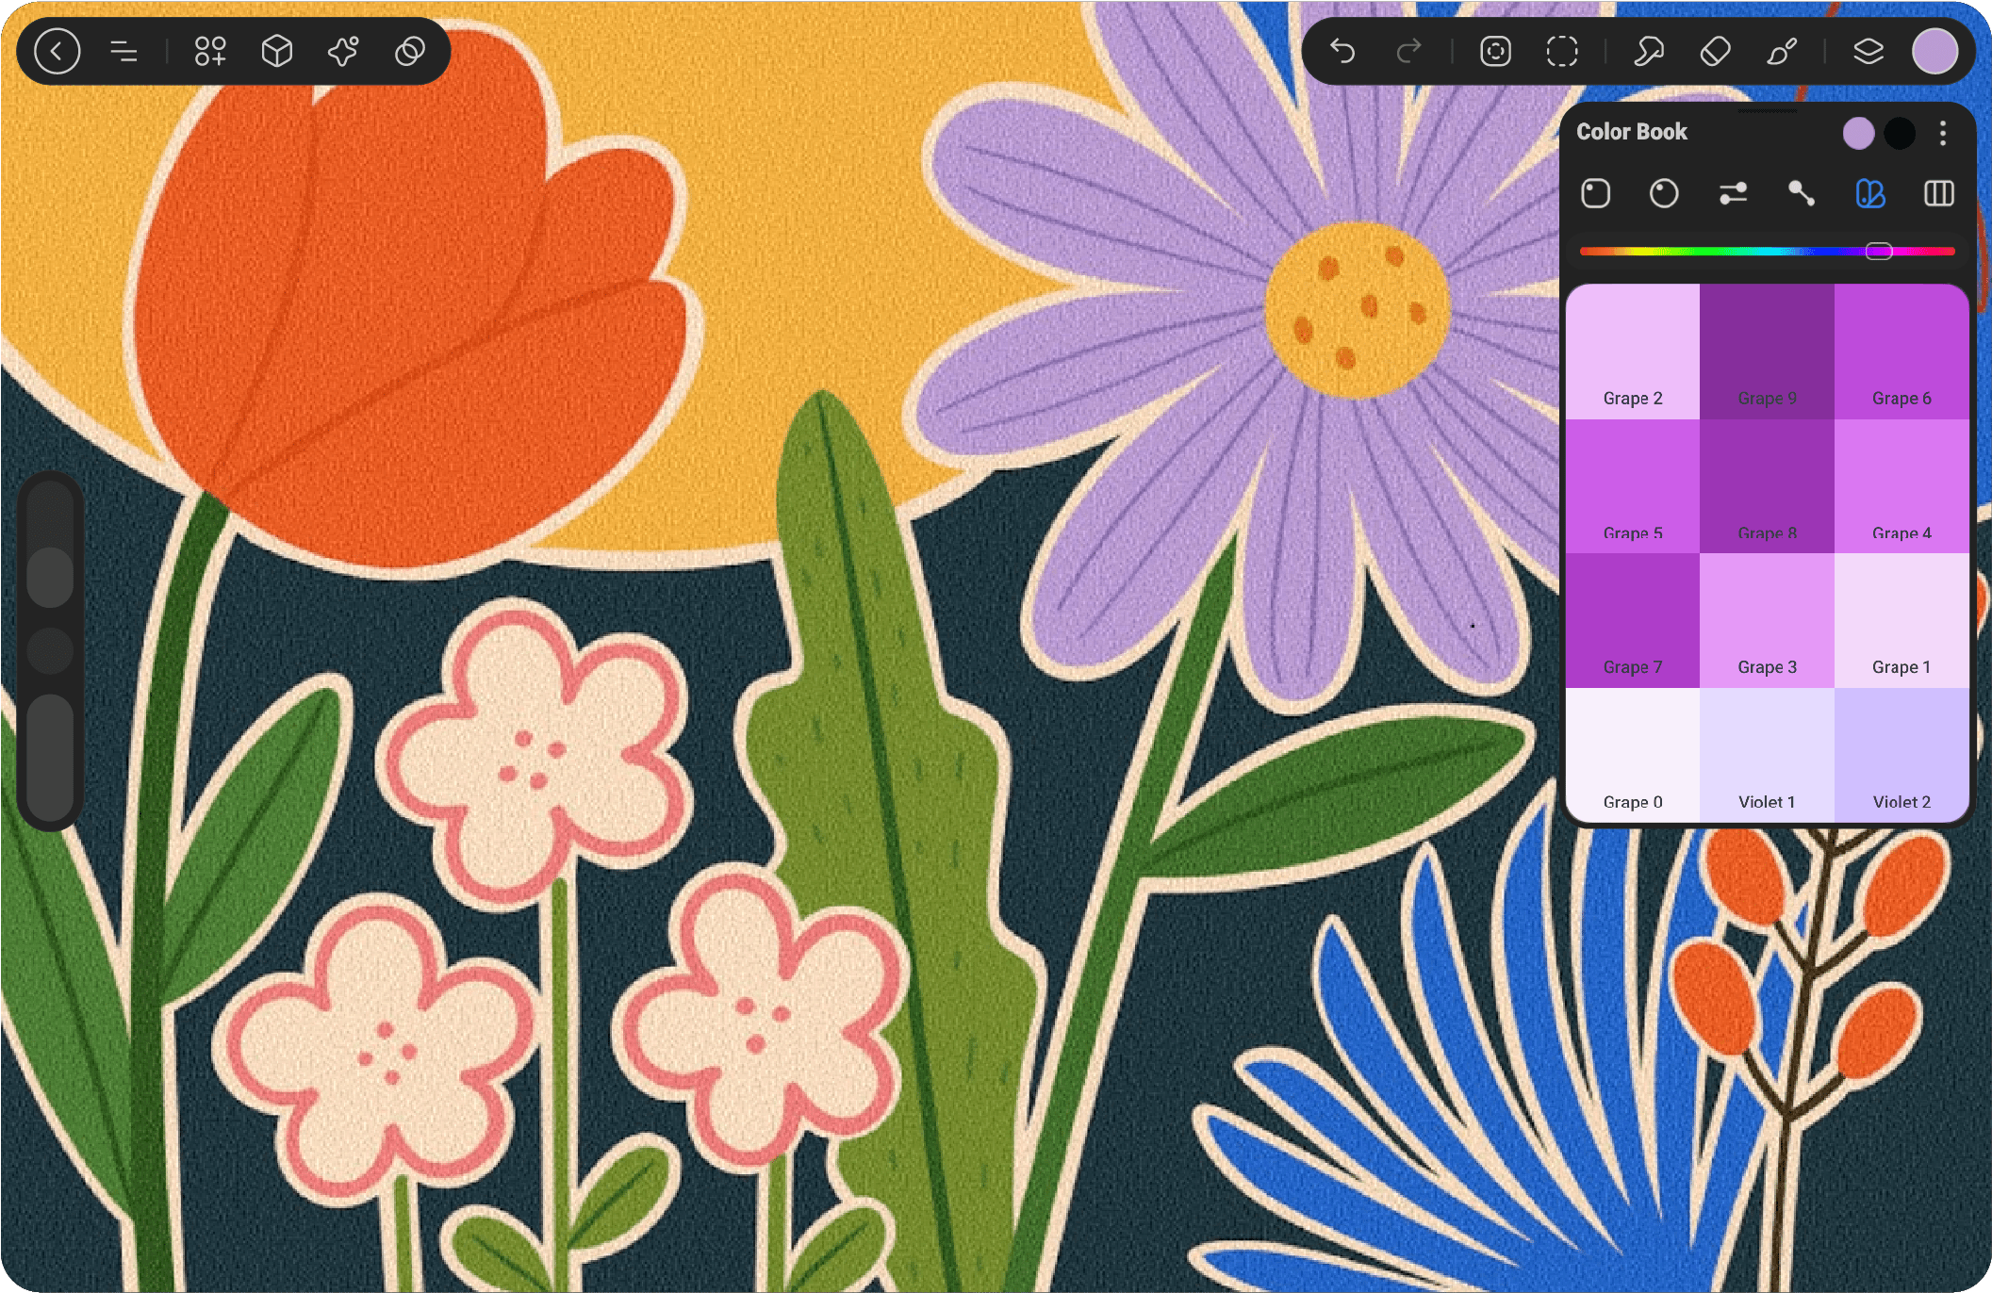Open the sparkle effects tool
This screenshot has width=1992, height=1293.
(x=343, y=51)
